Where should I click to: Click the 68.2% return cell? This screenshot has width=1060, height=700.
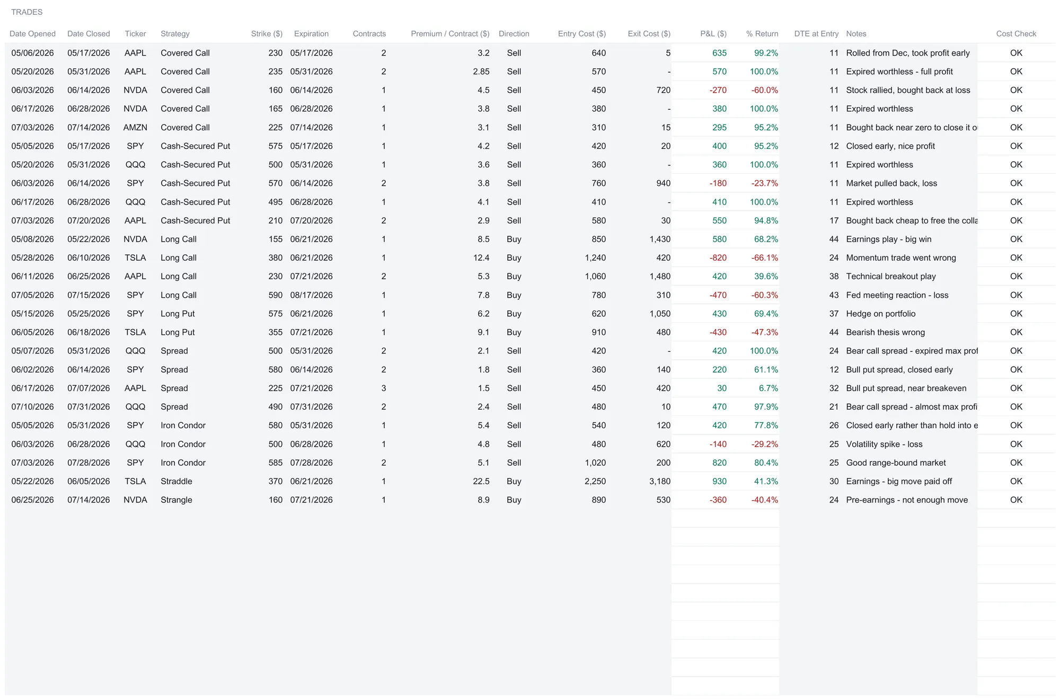tap(766, 239)
